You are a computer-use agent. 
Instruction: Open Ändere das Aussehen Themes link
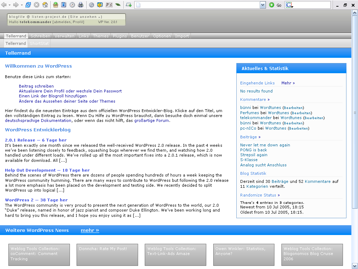pyautogui.click(x=67, y=101)
